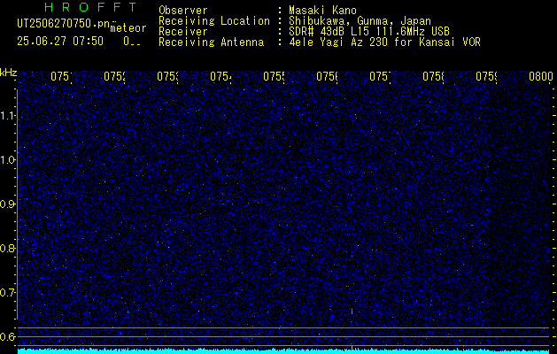Select 4ele Yagi Az 230 antenna text

click(384, 42)
